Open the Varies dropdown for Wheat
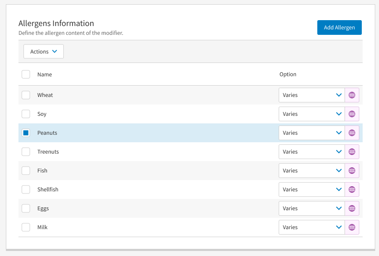Screen dimensions: 379x256 pyautogui.click(x=311, y=95)
